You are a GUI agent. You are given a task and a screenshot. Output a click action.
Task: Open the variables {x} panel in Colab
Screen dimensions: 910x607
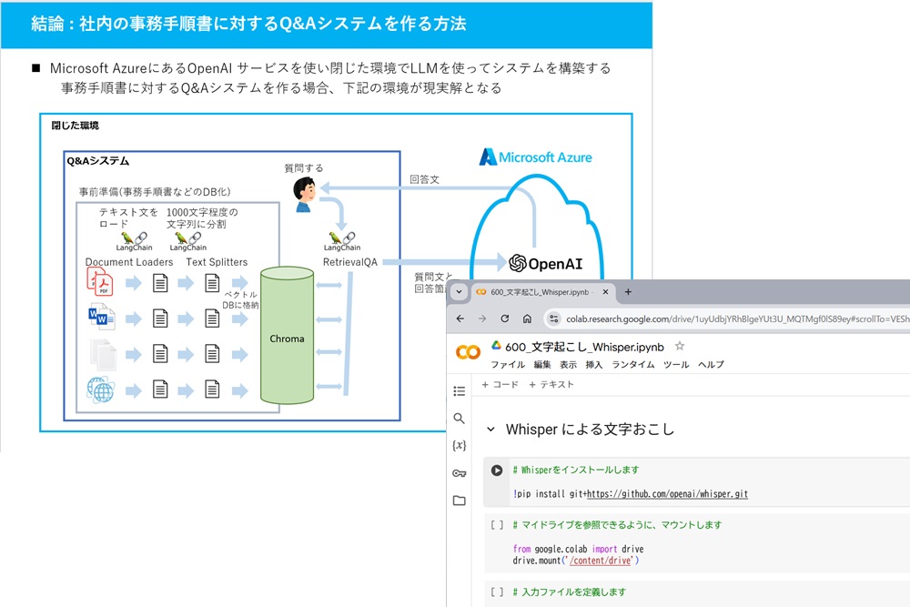(459, 445)
